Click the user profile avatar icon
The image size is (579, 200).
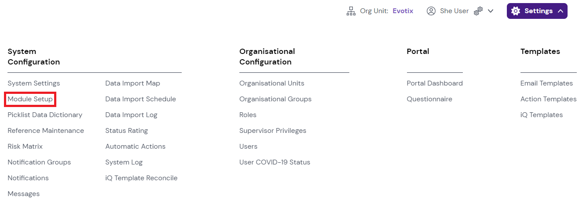point(431,11)
